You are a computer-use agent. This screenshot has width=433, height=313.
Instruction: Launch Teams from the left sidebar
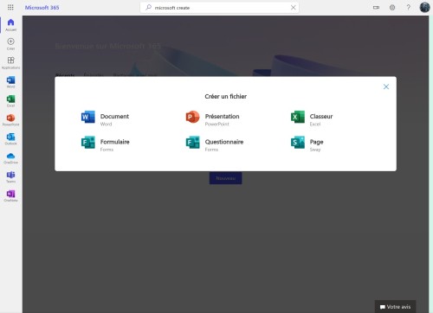coord(10,176)
